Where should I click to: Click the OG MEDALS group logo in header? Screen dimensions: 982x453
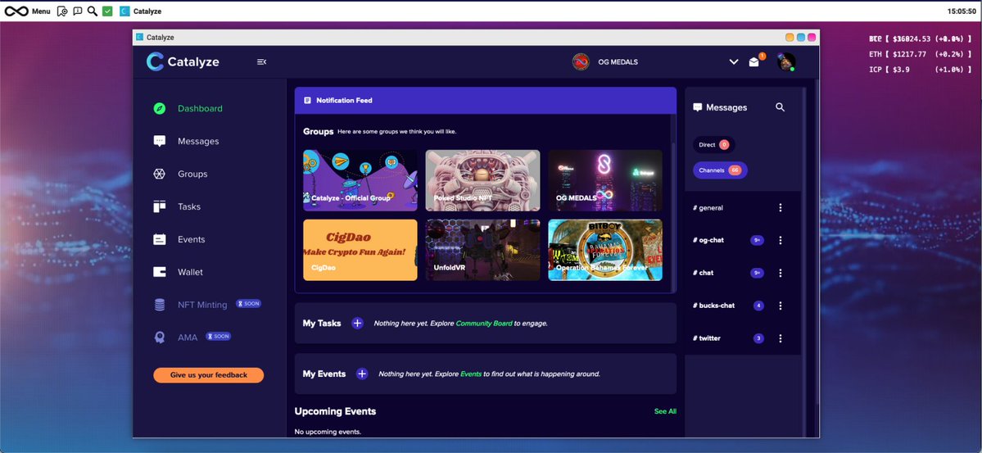[582, 61]
